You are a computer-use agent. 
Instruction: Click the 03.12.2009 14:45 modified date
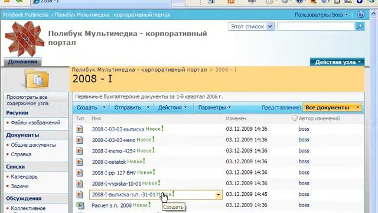(x=246, y=194)
